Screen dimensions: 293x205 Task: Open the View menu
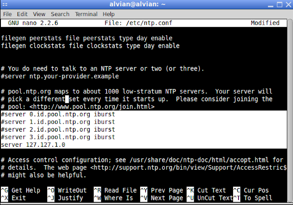click(39, 14)
